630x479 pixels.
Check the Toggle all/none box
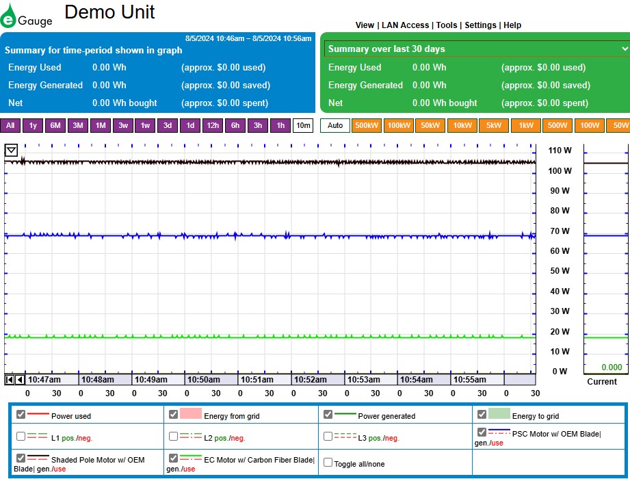click(328, 463)
